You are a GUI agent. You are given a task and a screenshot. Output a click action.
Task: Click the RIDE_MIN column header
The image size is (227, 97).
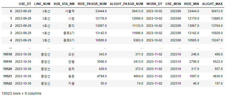[191, 4]
